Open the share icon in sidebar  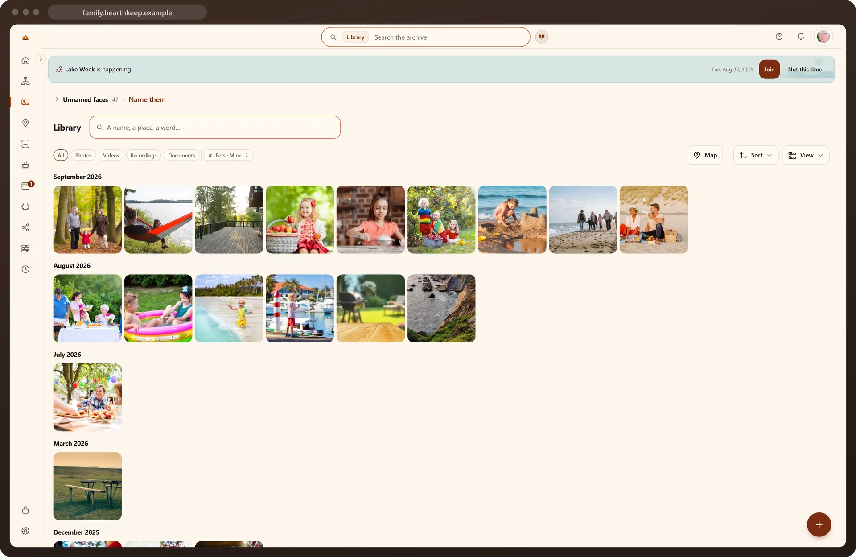[x=25, y=227]
